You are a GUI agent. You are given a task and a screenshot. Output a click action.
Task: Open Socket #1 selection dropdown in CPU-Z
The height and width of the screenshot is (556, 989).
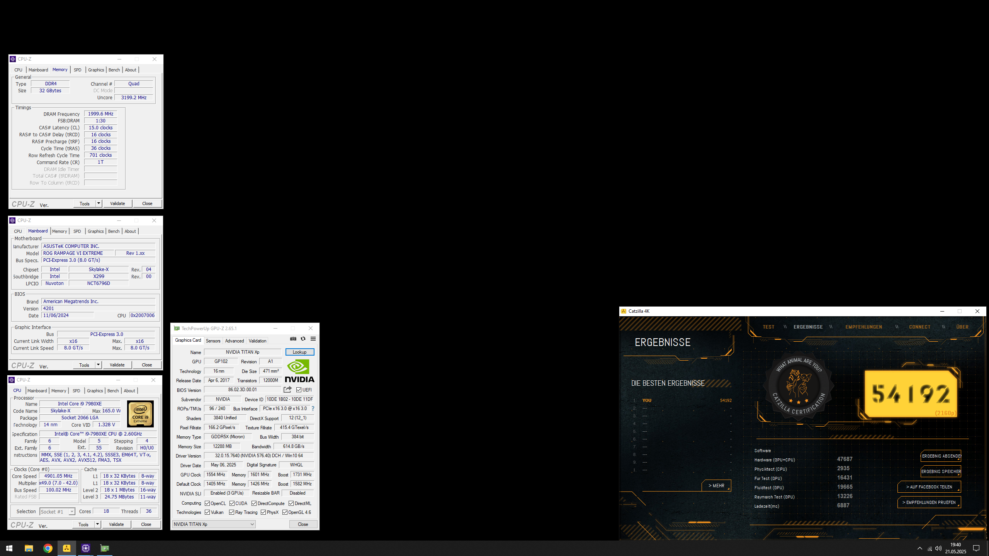[x=57, y=512]
